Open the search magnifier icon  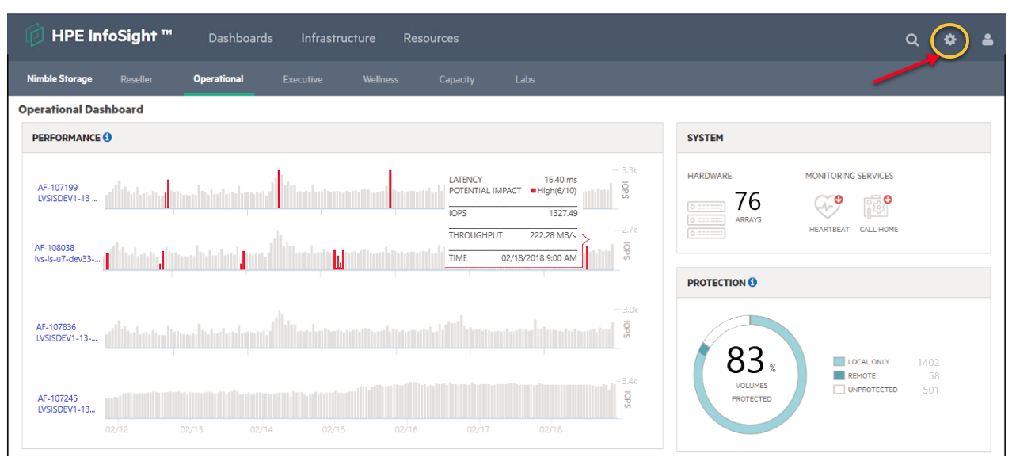pyautogui.click(x=912, y=40)
